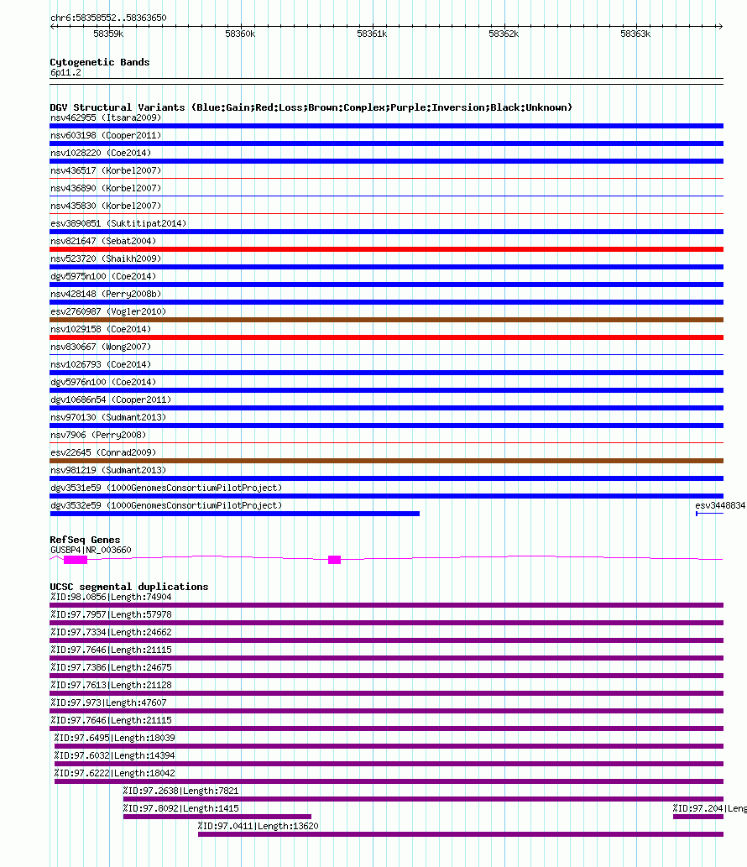Click the partially visible %ID:97.204 label

709,808
